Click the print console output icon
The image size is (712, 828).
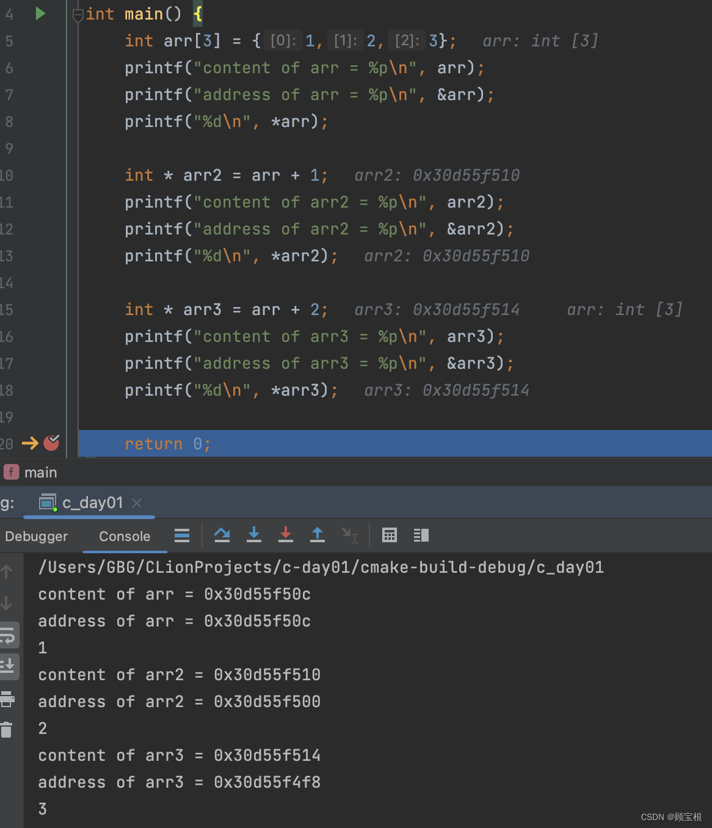(8, 700)
